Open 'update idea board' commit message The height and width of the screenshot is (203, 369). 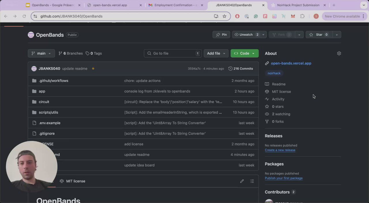(139, 165)
